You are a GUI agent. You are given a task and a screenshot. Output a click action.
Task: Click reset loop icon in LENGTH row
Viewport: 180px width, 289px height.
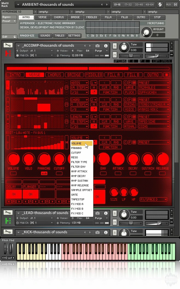[94, 126]
